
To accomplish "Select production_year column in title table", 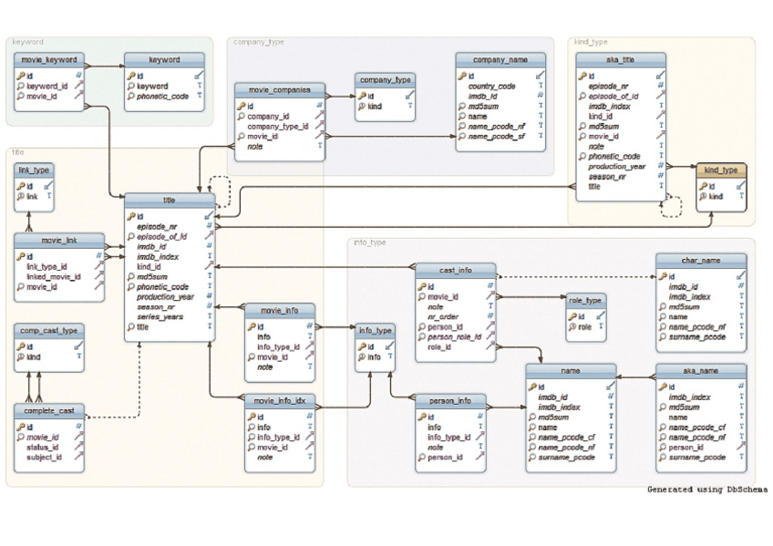I will tap(165, 297).
